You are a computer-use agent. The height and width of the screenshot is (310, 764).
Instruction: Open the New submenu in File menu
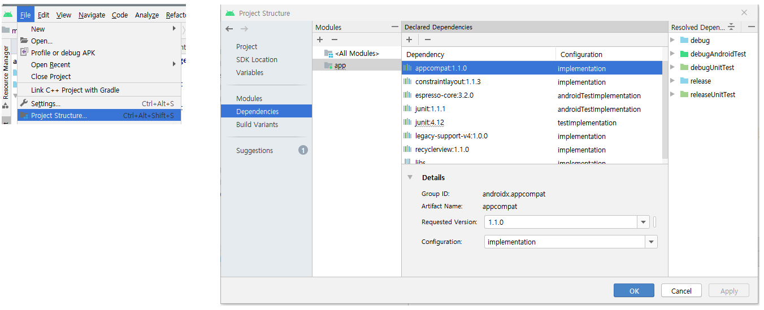99,29
